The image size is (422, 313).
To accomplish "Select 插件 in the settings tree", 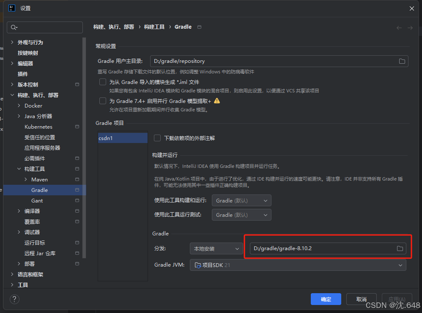I will pyautogui.click(x=22, y=74).
